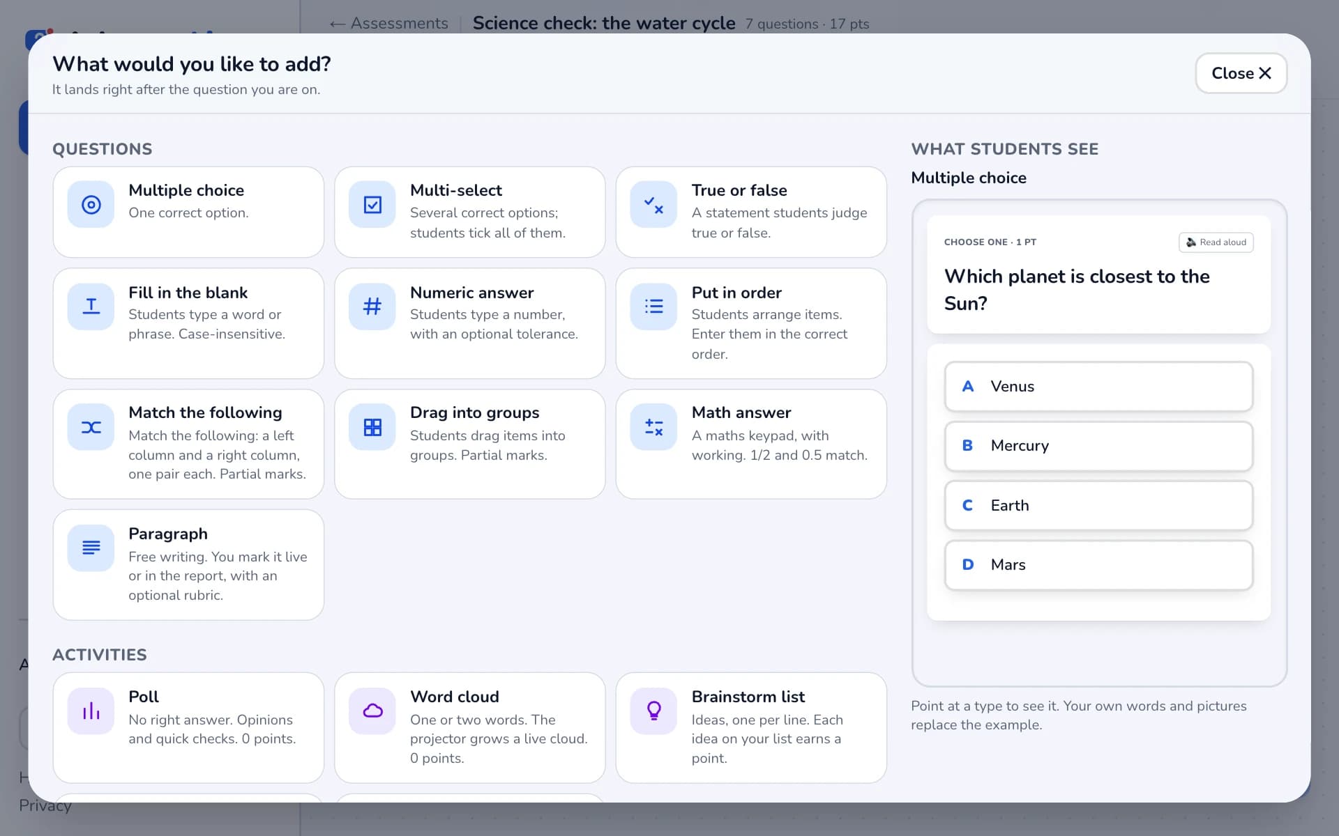This screenshot has width=1339, height=836.
Task: Pick the Put in order title
Action: (736, 293)
